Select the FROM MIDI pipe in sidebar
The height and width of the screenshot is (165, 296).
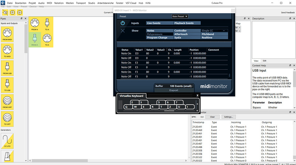[x=7, y=34]
